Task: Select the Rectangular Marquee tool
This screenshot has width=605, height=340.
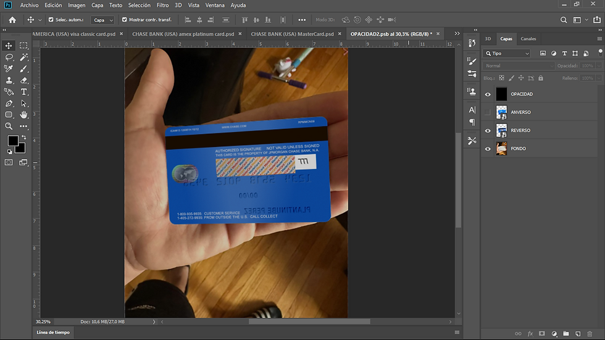Action: click(23, 46)
